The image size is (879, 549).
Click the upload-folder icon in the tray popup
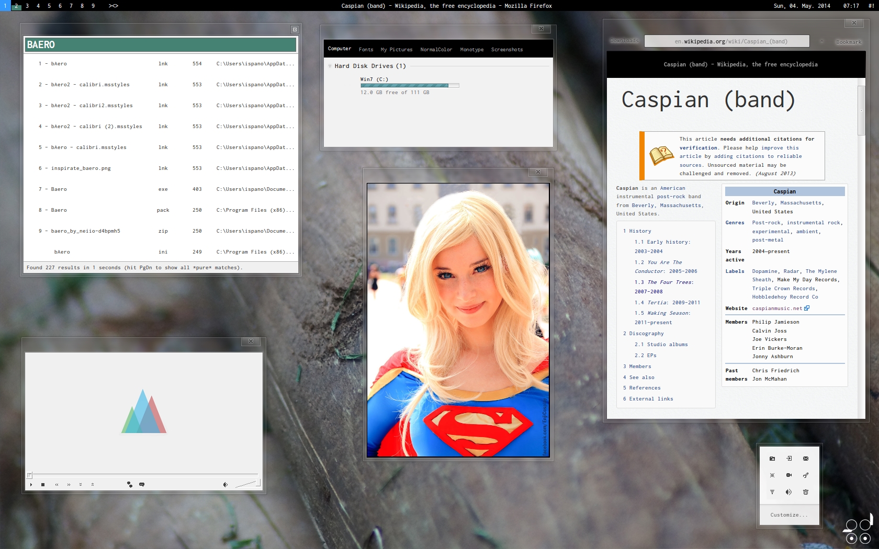pyautogui.click(x=772, y=459)
